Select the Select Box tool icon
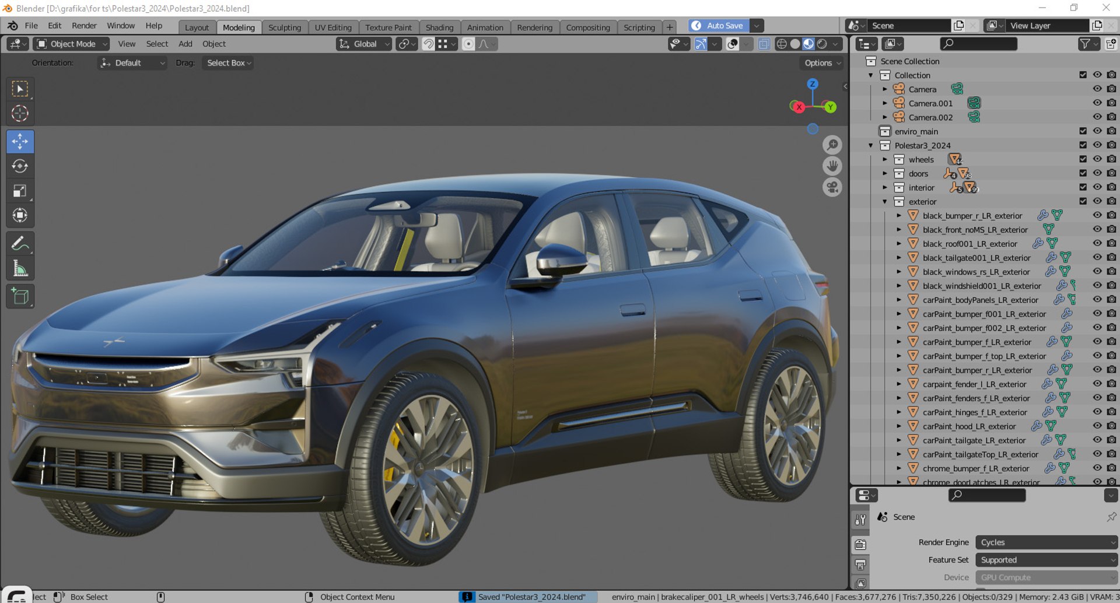 click(20, 89)
